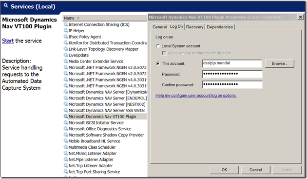Click gear icon beside KtmRm for Distributed Transaction
This screenshot has height=179, width=307.
(66, 43)
